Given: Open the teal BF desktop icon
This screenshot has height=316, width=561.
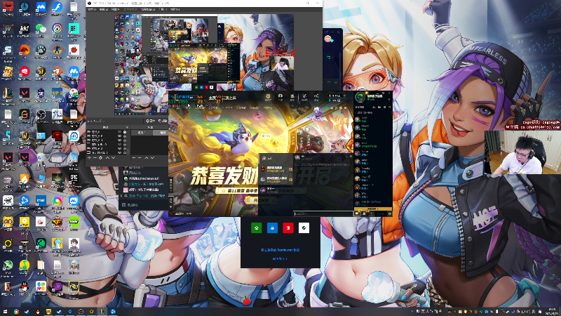Looking at the screenshot, I should pyautogui.click(x=74, y=29).
